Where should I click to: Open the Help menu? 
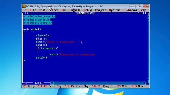143,10
